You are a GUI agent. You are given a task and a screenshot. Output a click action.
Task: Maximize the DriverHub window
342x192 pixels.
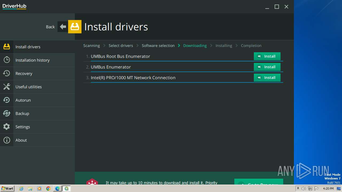tap(277, 7)
